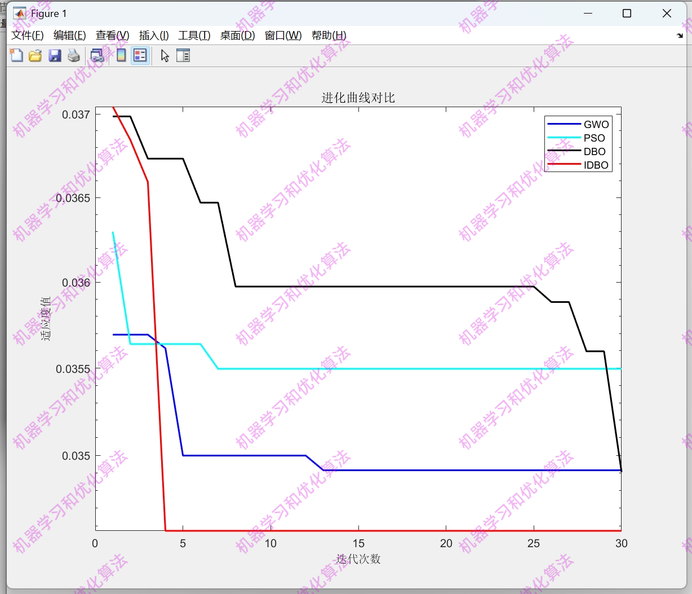Click the black DBO line sample in the legend

pyautogui.click(x=564, y=151)
